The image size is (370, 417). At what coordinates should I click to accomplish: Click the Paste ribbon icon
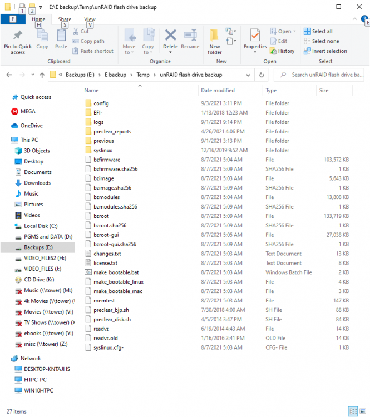coord(61,36)
